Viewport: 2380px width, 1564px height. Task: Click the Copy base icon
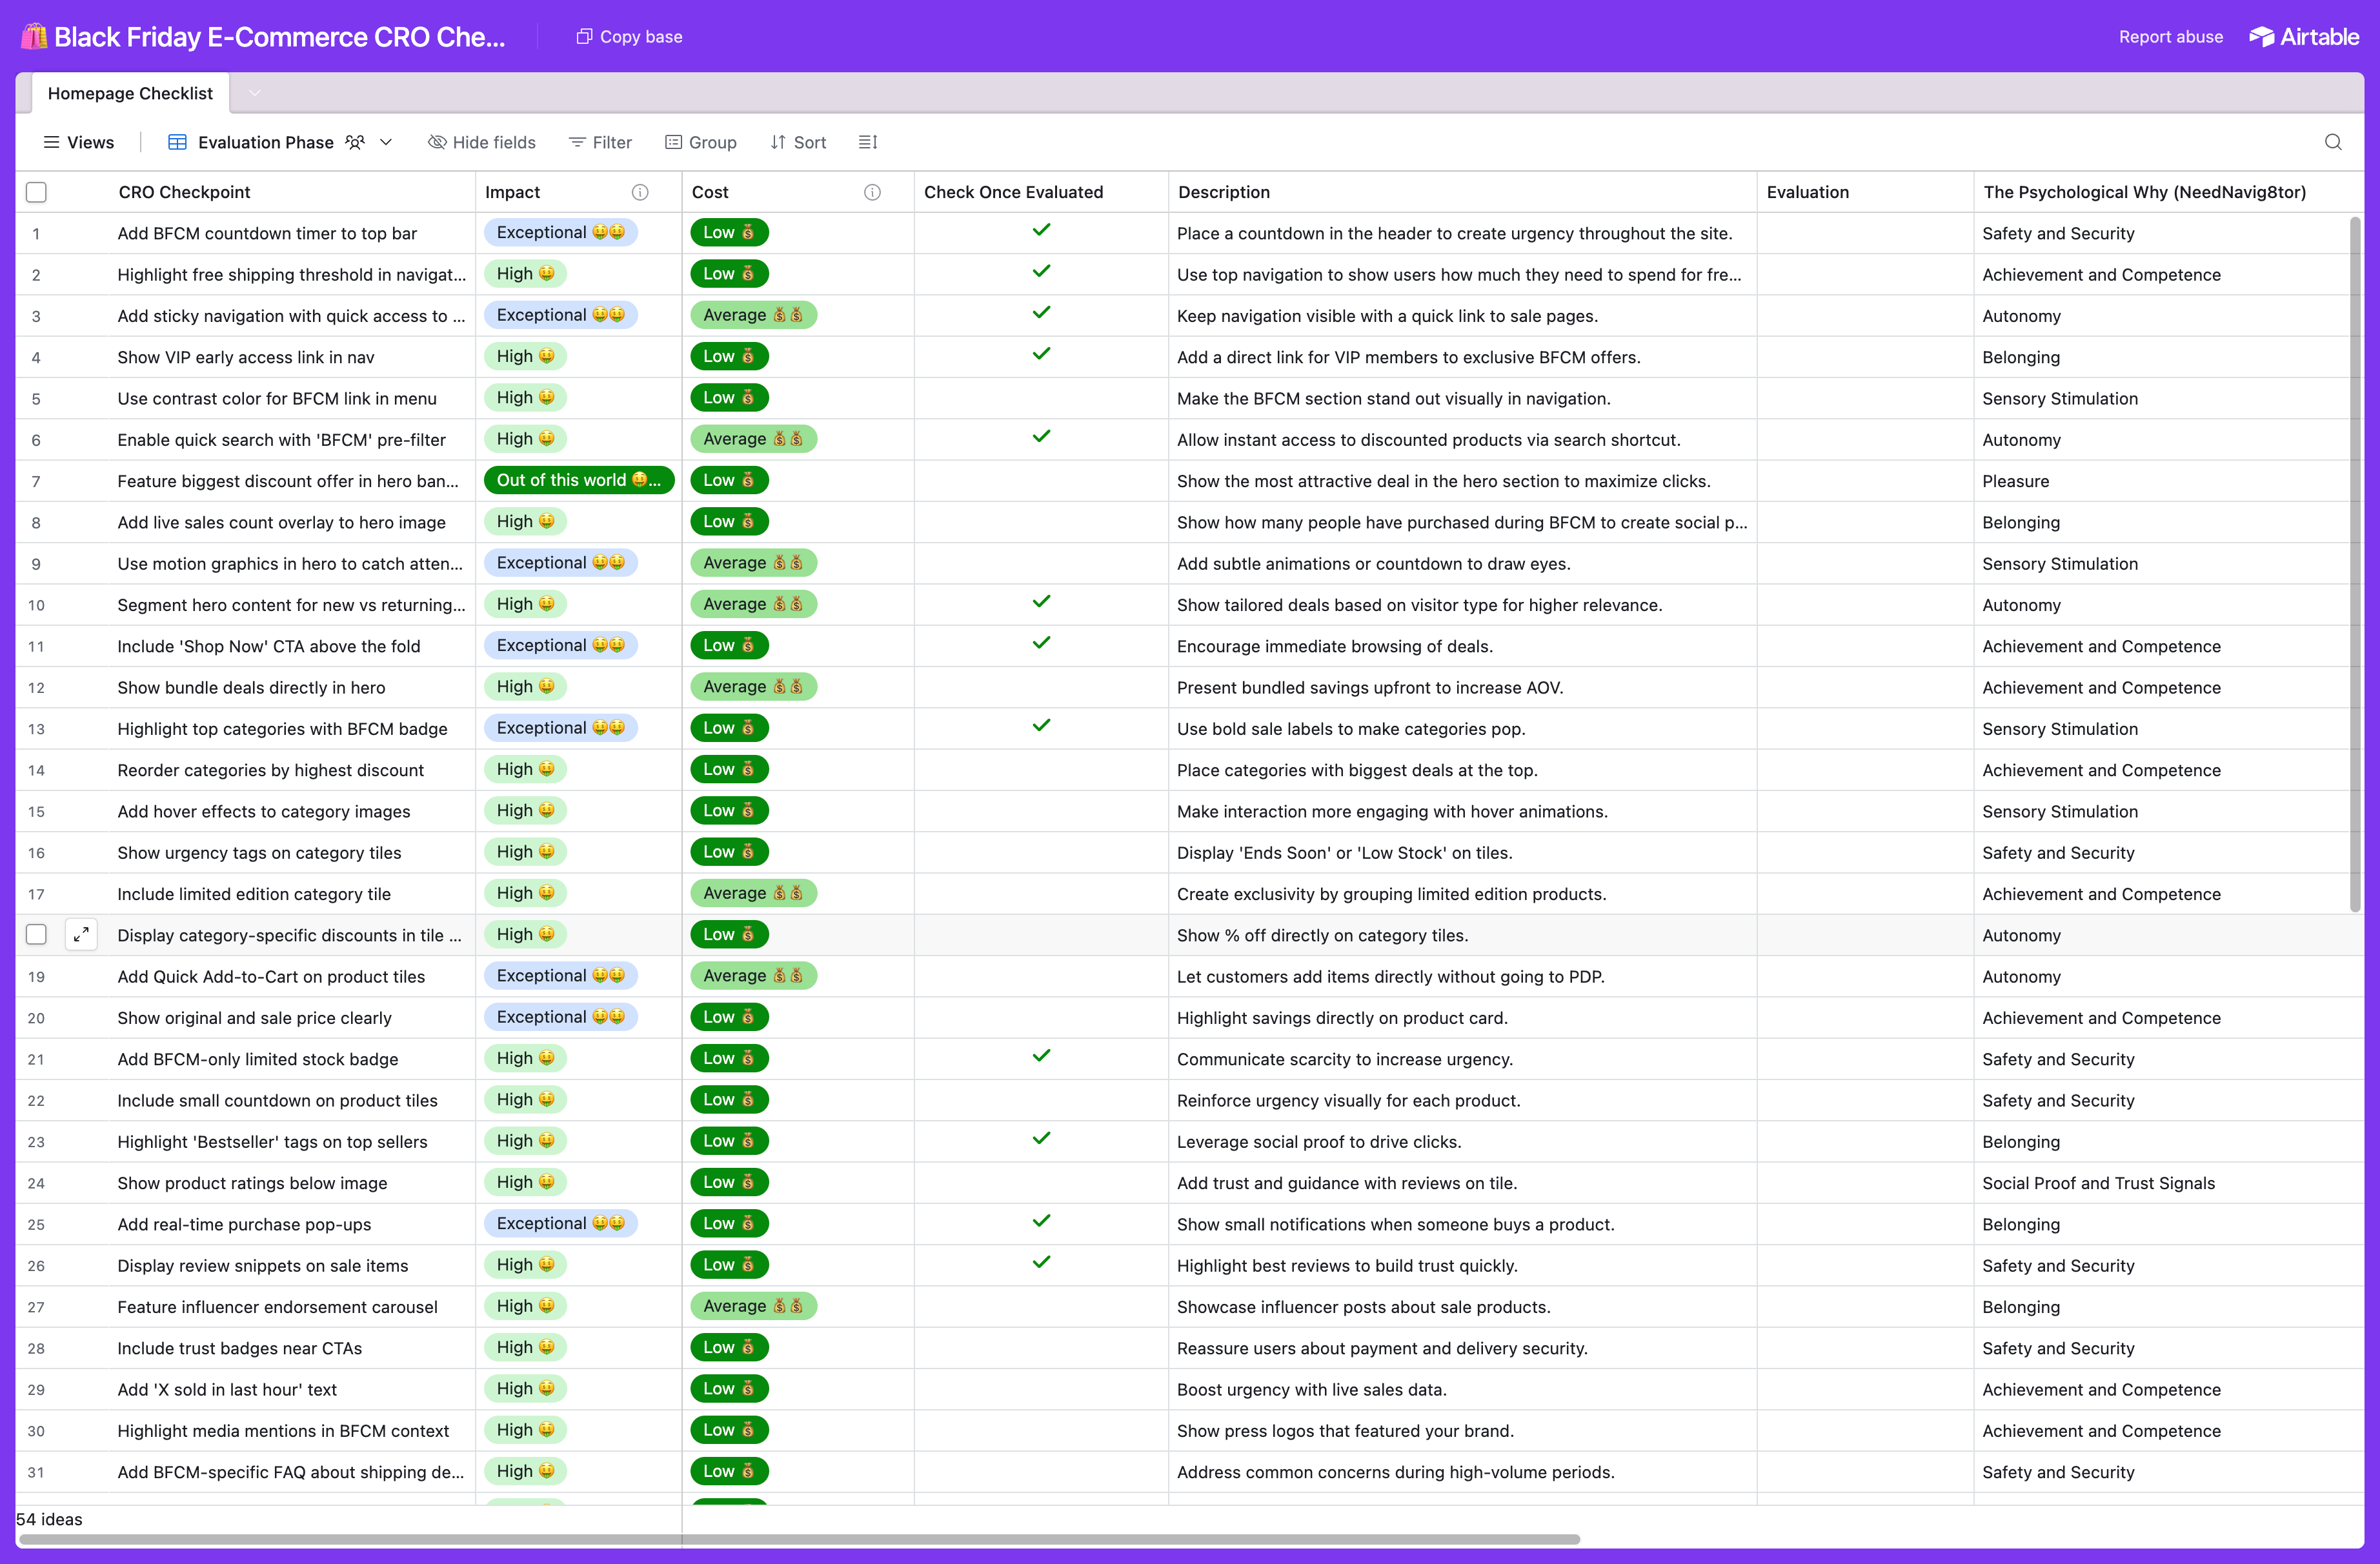[584, 37]
